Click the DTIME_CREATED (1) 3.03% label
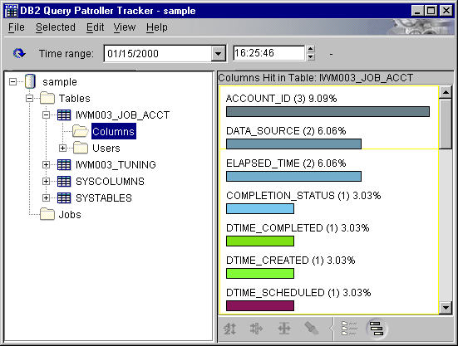This screenshot has height=346, width=458. click(291, 261)
